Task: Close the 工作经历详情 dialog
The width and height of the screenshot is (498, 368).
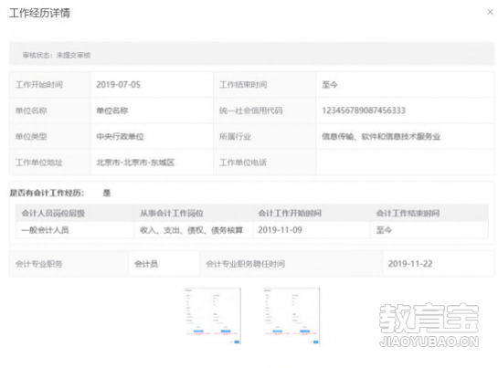Action: pyautogui.click(x=490, y=12)
